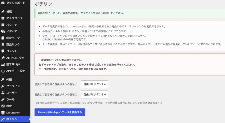Screen dimensions: 225x123
Task: Click the media icon beside メディア
Action: coord(3,31)
